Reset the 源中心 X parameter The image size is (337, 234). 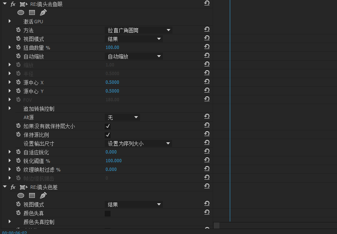tap(207, 82)
